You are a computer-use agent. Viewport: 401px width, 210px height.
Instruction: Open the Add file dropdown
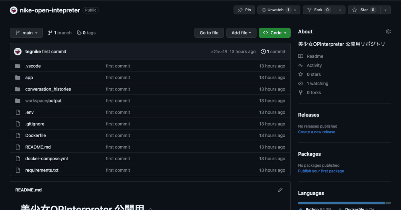(x=241, y=33)
